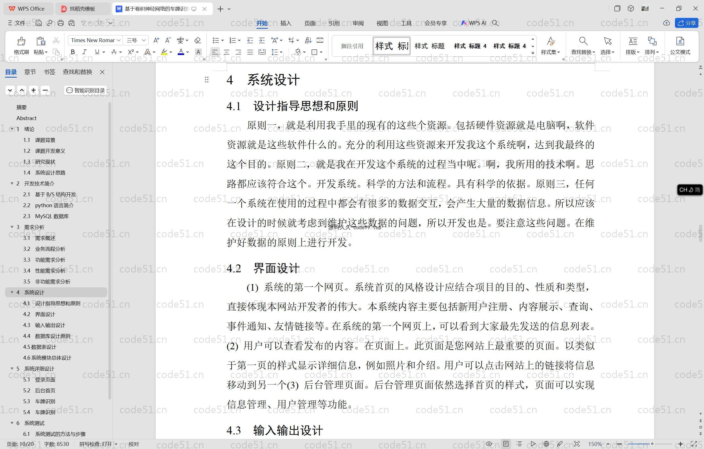Click the web layout globe icon in status bar

546,444
